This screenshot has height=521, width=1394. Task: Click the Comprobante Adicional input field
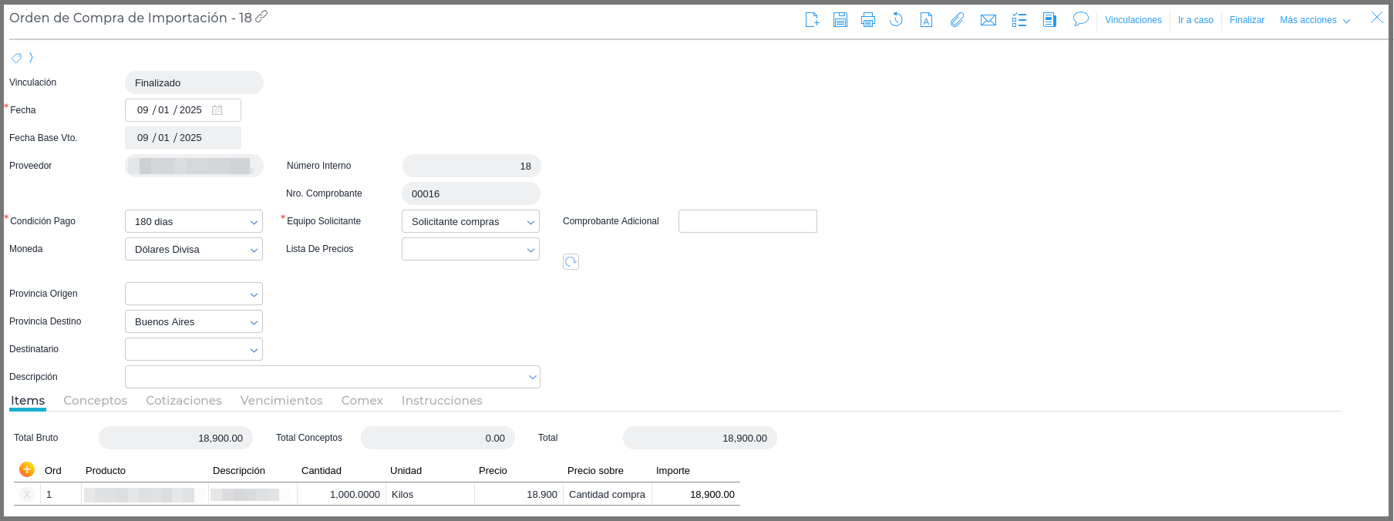coord(747,222)
